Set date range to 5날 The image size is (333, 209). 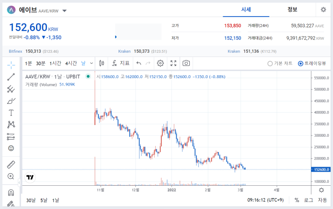(x=44, y=200)
